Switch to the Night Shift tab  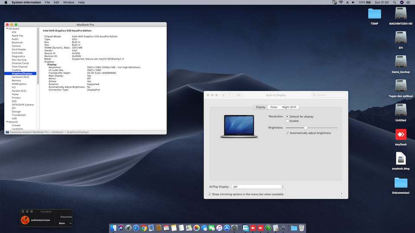coord(289,107)
